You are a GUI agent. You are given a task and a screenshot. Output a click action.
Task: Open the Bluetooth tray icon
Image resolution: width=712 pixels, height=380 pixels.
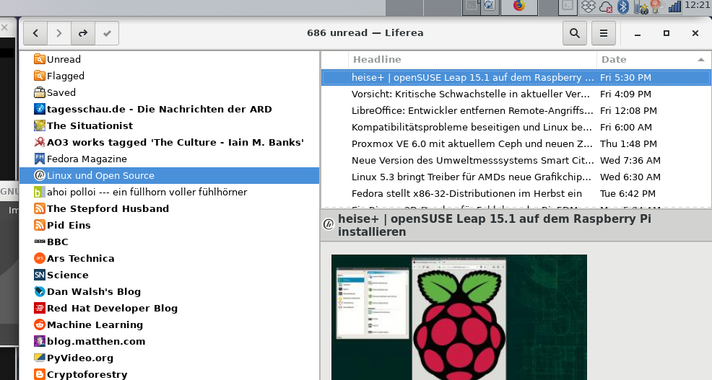624,6
